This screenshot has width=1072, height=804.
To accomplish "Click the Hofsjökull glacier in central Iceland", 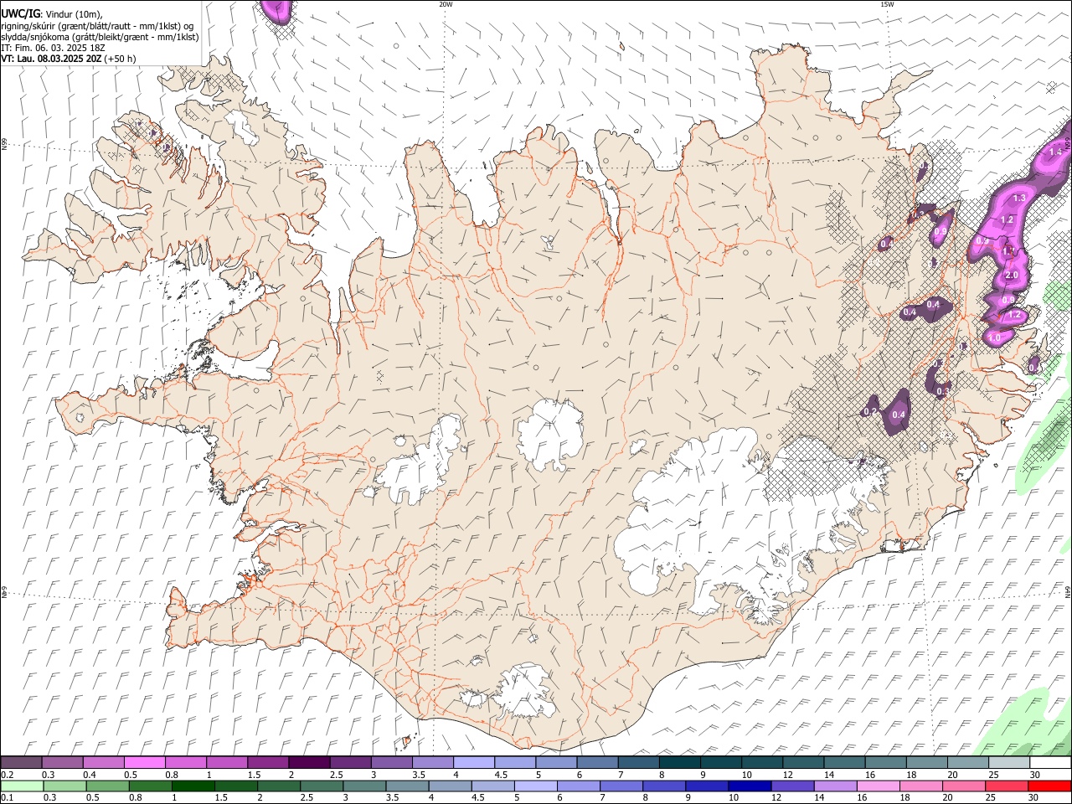I will (x=550, y=434).
